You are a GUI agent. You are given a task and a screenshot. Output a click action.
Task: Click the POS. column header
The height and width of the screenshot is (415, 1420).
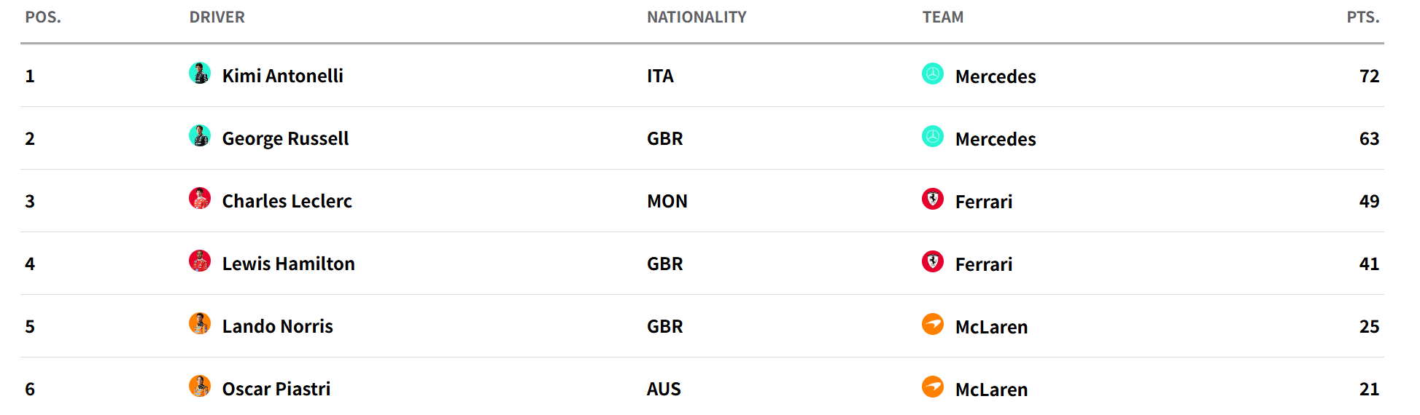pyautogui.click(x=43, y=17)
